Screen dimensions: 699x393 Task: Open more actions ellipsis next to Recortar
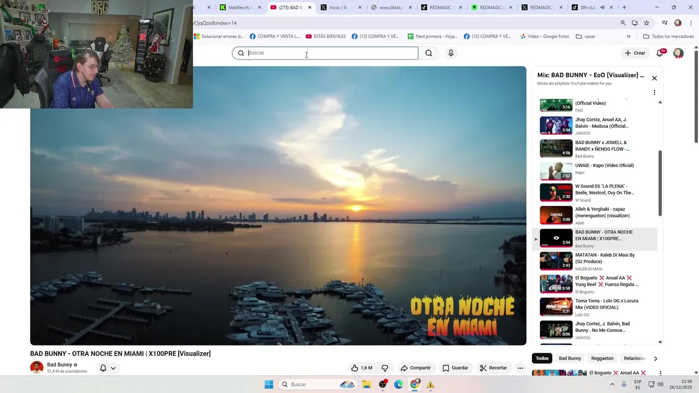tap(520, 368)
